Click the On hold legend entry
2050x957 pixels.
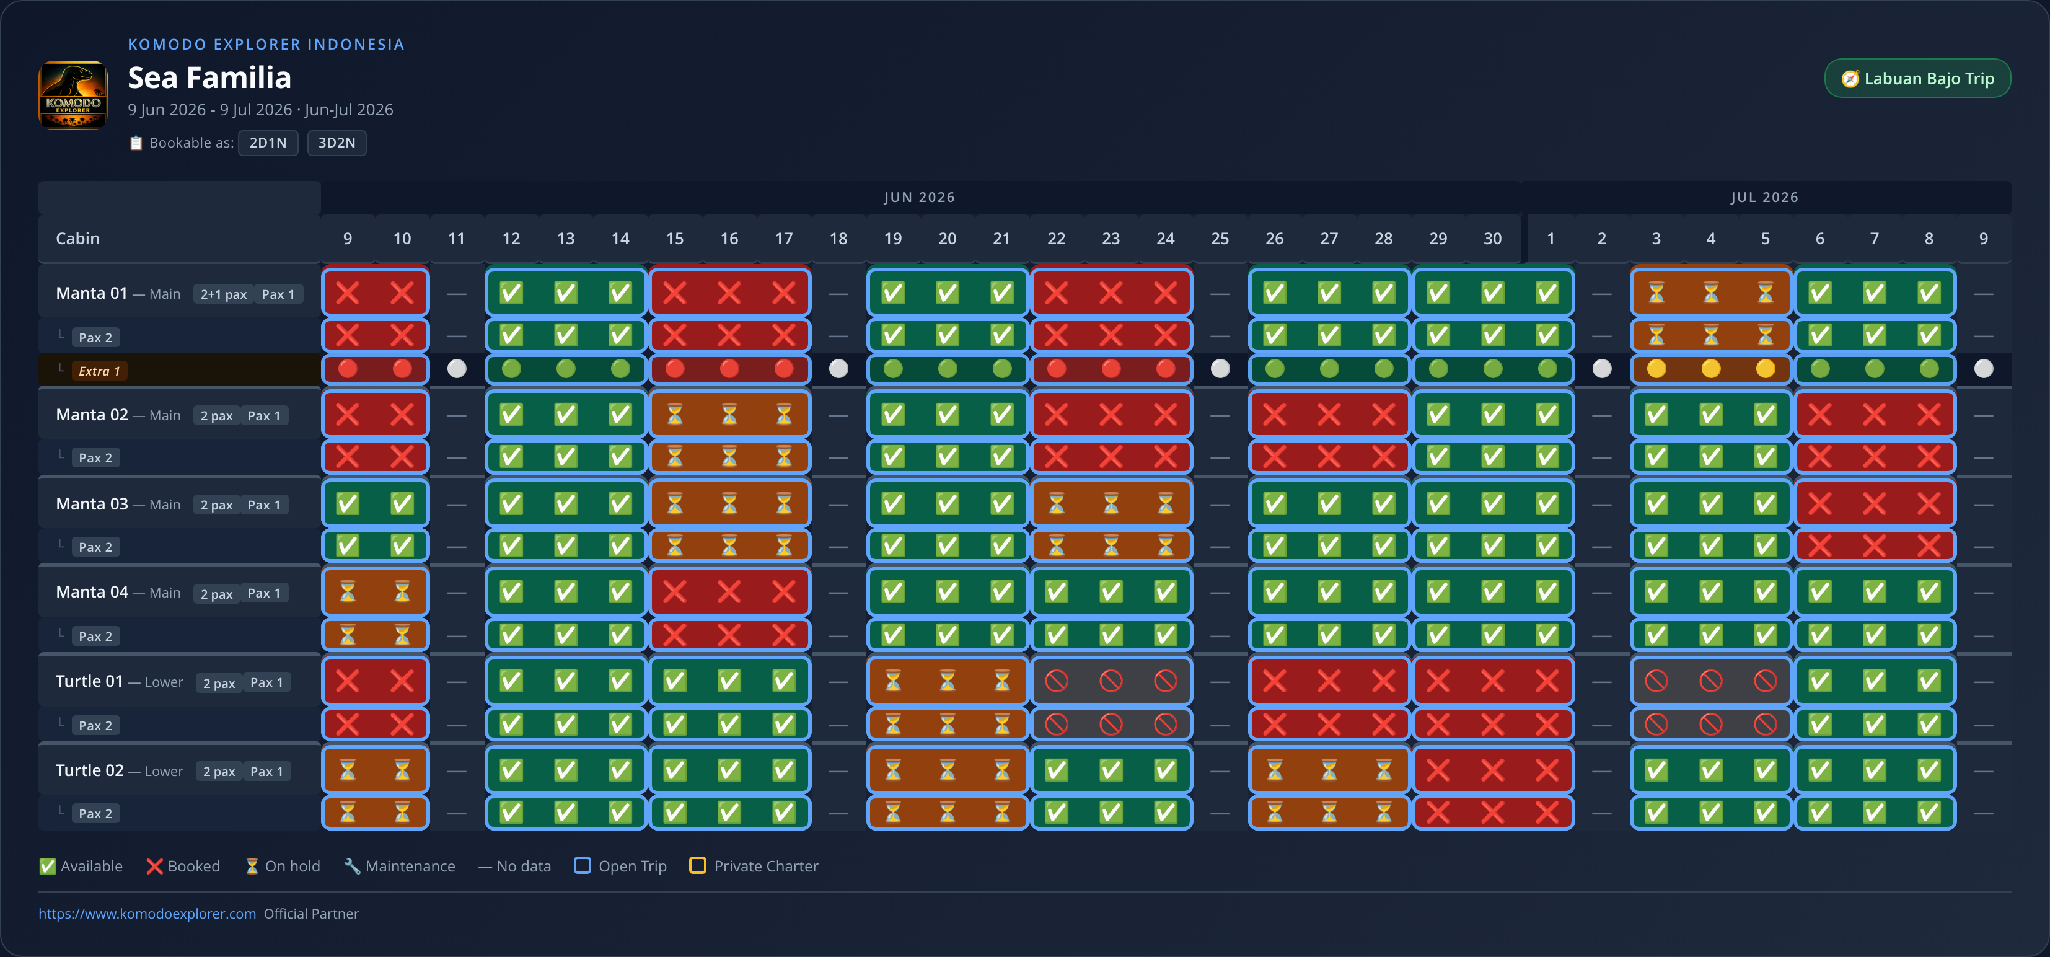click(283, 865)
